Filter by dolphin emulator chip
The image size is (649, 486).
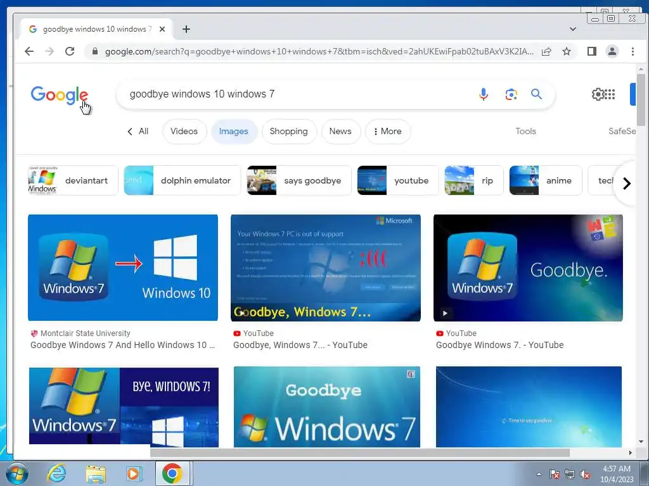(182, 180)
